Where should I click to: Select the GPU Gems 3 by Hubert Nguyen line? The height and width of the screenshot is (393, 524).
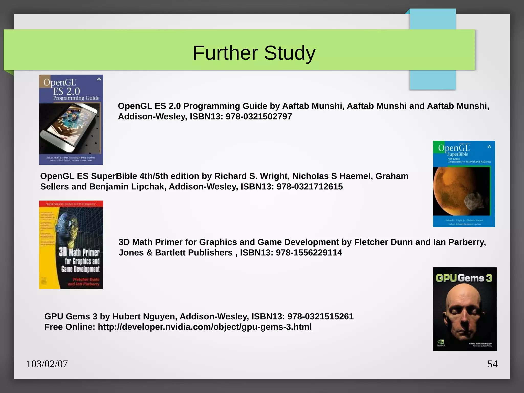(199, 316)
